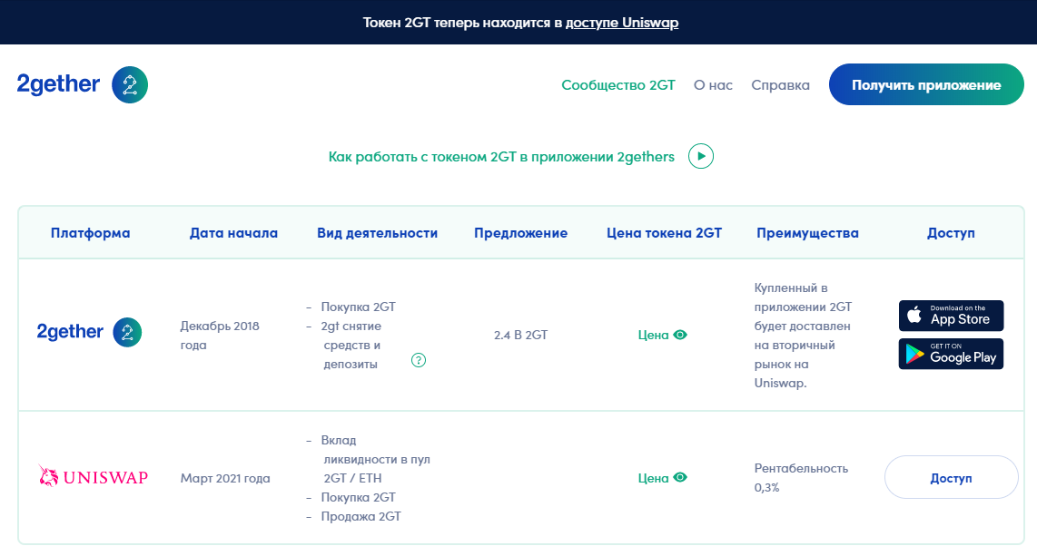Open the Сообщество 2GT menu item

pyautogui.click(x=618, y=85)
